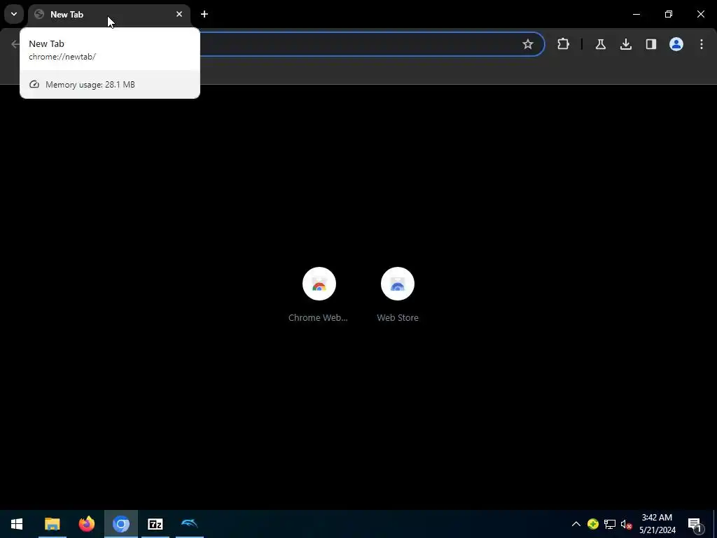Close the Chrome window

pyautogui.click(x=700, y=14)
